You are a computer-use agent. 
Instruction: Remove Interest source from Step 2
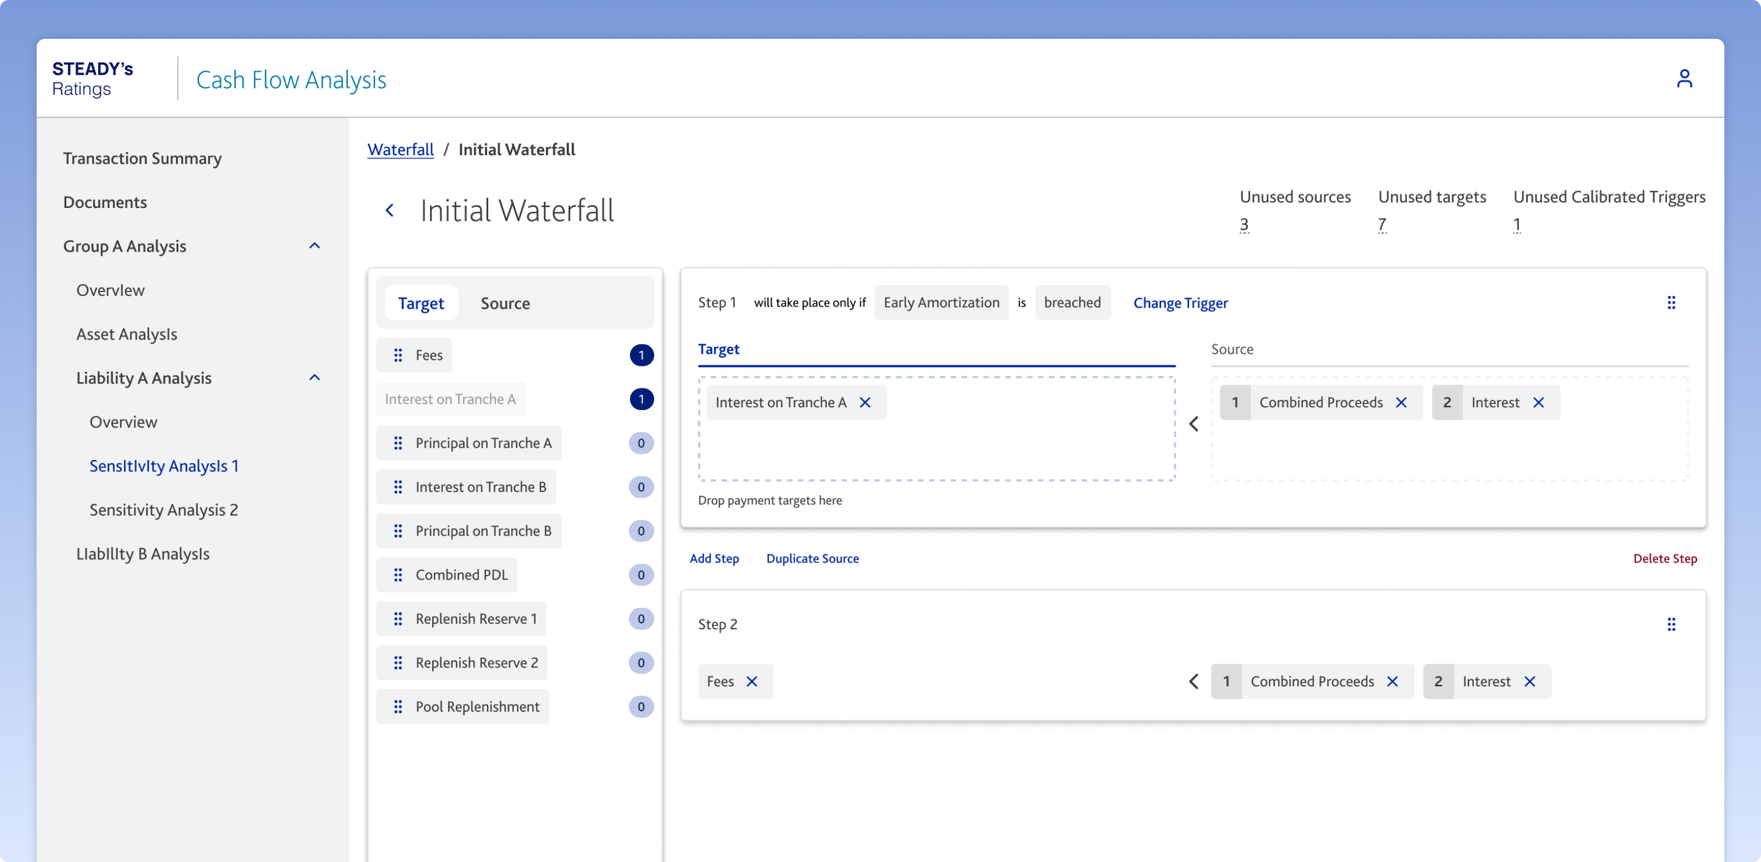click(1529, 682)
